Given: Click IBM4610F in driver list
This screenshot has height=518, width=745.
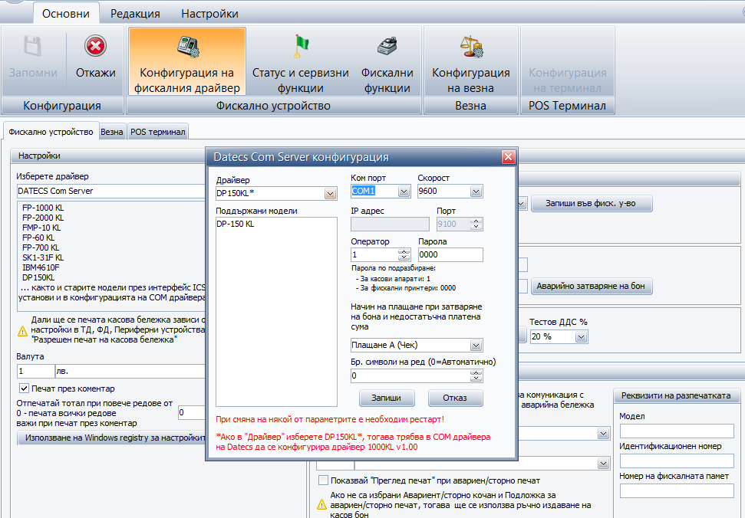Looking at the screenshot, I should [x=41, y=267].
